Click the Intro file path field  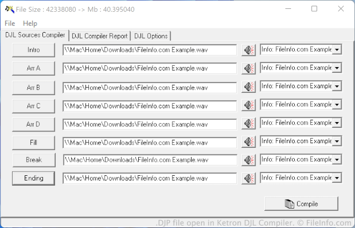[149, 50]
